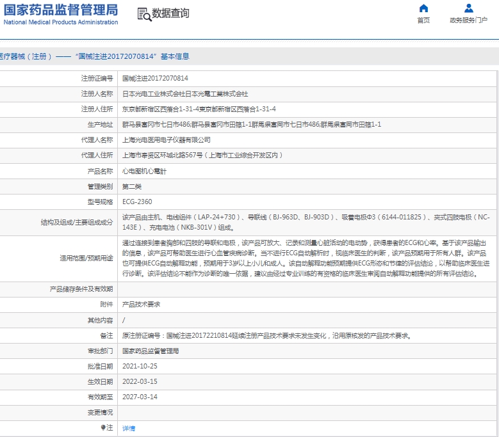Click the 产品技术要求 attachment value

pos(141,304)
